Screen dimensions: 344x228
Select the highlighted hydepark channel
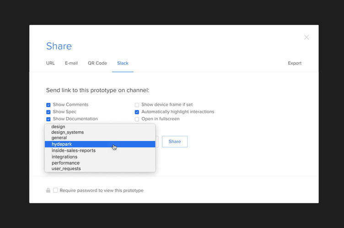coord(100,144)
